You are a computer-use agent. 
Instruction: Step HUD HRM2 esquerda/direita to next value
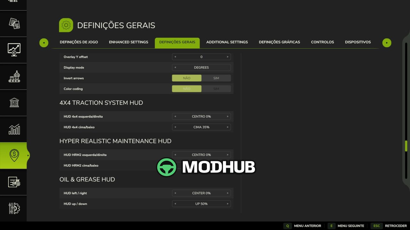(x=228, y=155)
